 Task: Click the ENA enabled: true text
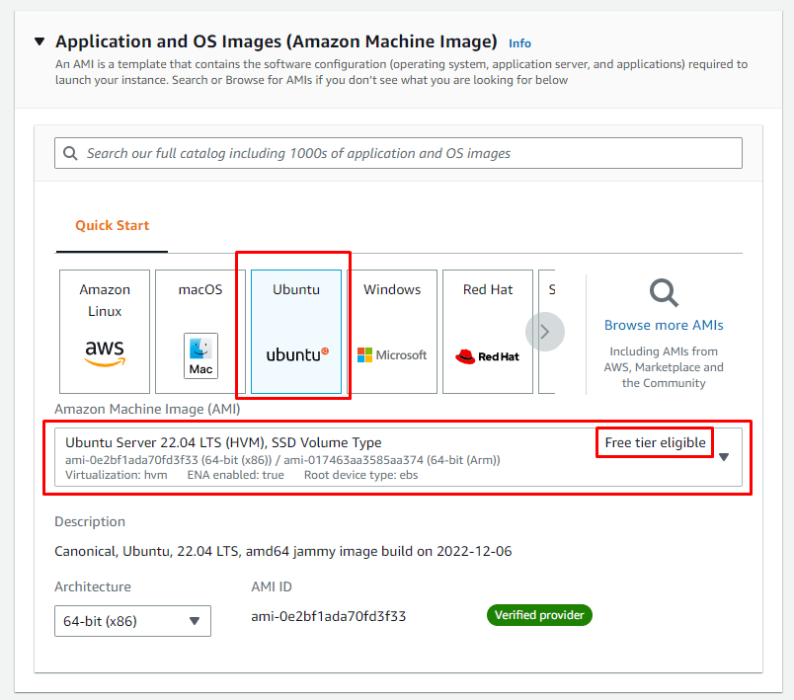235,475
